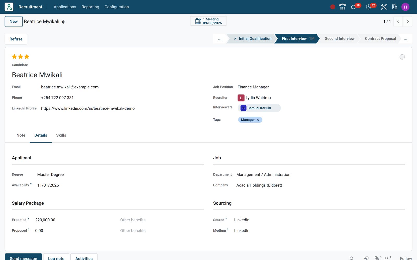
Task: Open the attachments paperclip icon
Action: point(377,258)
